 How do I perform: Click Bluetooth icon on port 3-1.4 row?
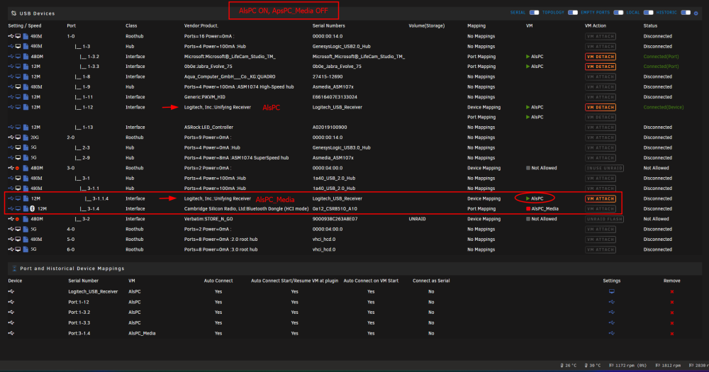(x=33, y=209)
